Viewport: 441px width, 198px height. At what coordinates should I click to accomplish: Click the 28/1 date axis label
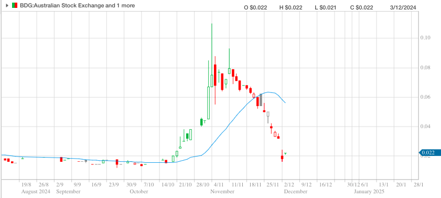tap(419, 185)
